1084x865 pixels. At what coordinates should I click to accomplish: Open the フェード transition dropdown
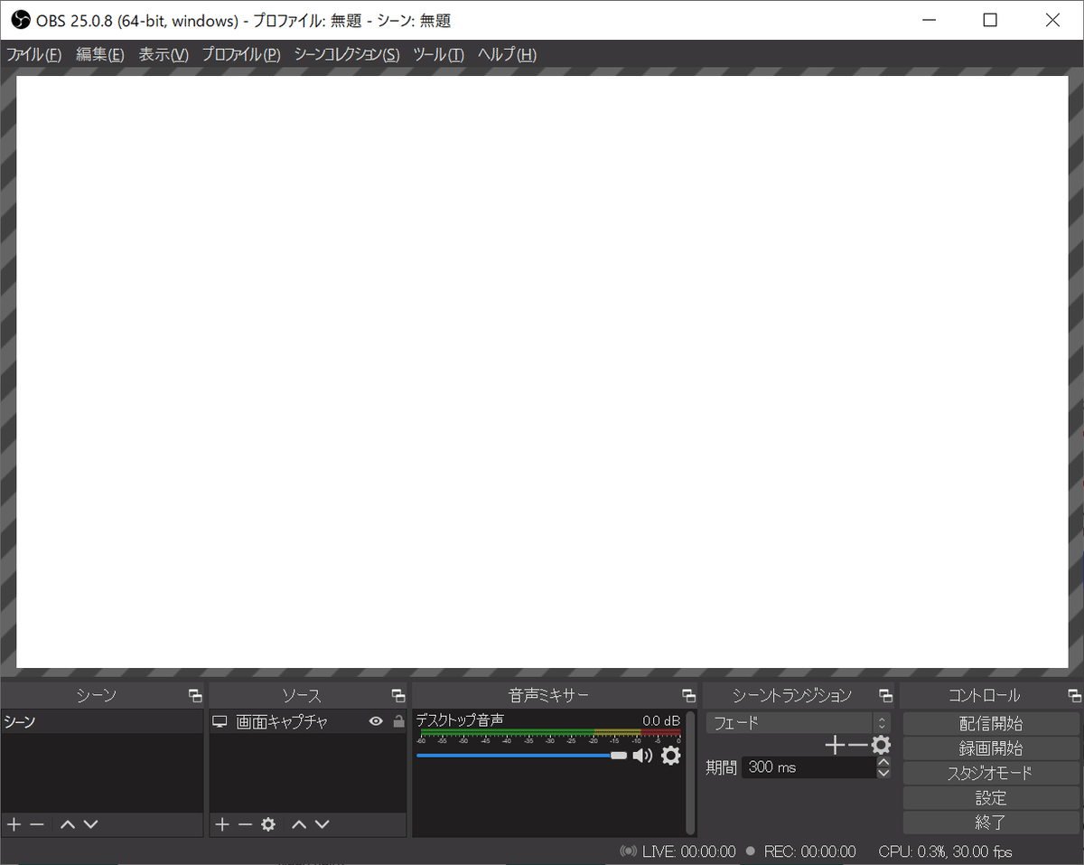pos(799,723)
